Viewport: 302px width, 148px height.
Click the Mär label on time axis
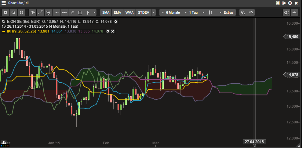click(156, 143)
